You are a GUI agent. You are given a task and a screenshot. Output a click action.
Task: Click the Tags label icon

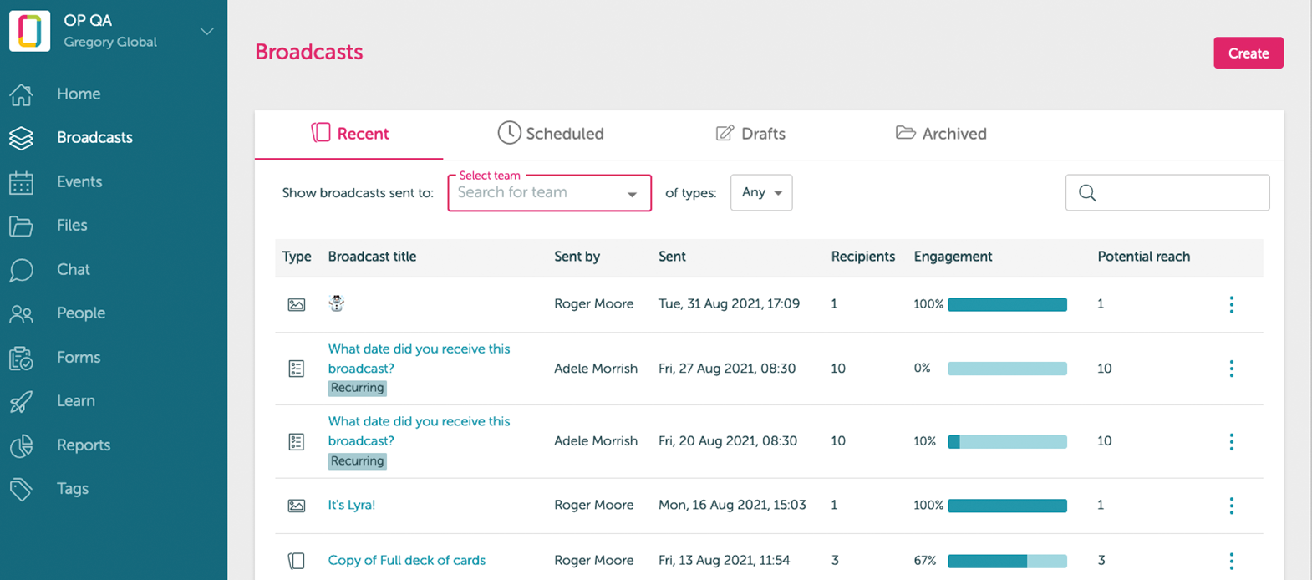21,489
